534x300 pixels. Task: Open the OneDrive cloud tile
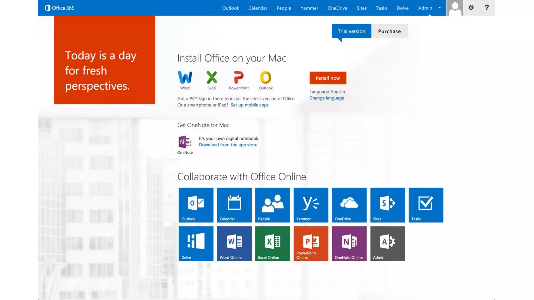coord(349,205)
